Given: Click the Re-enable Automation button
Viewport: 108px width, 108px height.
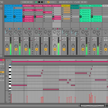Looking at the screenshot, I should [51, 2].
